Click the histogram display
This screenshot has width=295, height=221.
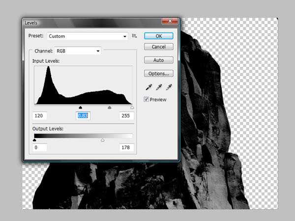tap(83, 85)
